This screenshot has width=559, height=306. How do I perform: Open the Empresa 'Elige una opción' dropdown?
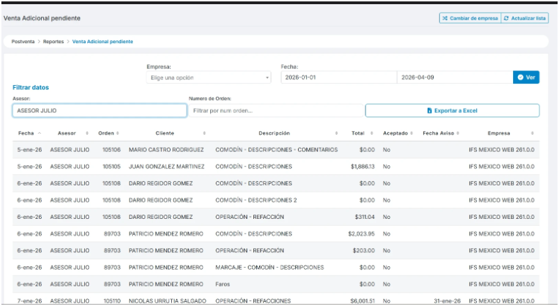tap(209, 77)
